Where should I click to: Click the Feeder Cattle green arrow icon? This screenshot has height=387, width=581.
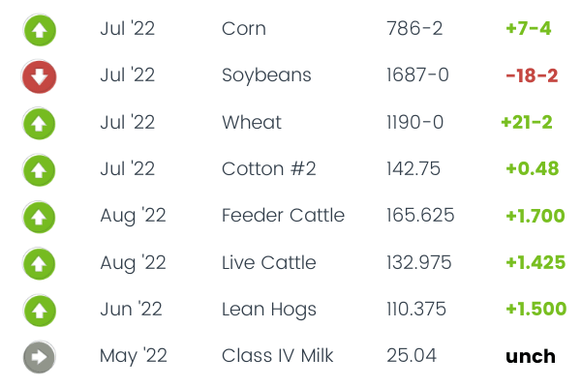(x=40, y=217)
